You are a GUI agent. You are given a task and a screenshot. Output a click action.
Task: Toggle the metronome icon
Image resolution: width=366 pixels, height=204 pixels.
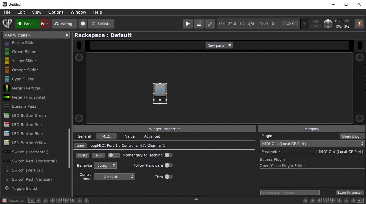tap(199, 24)
